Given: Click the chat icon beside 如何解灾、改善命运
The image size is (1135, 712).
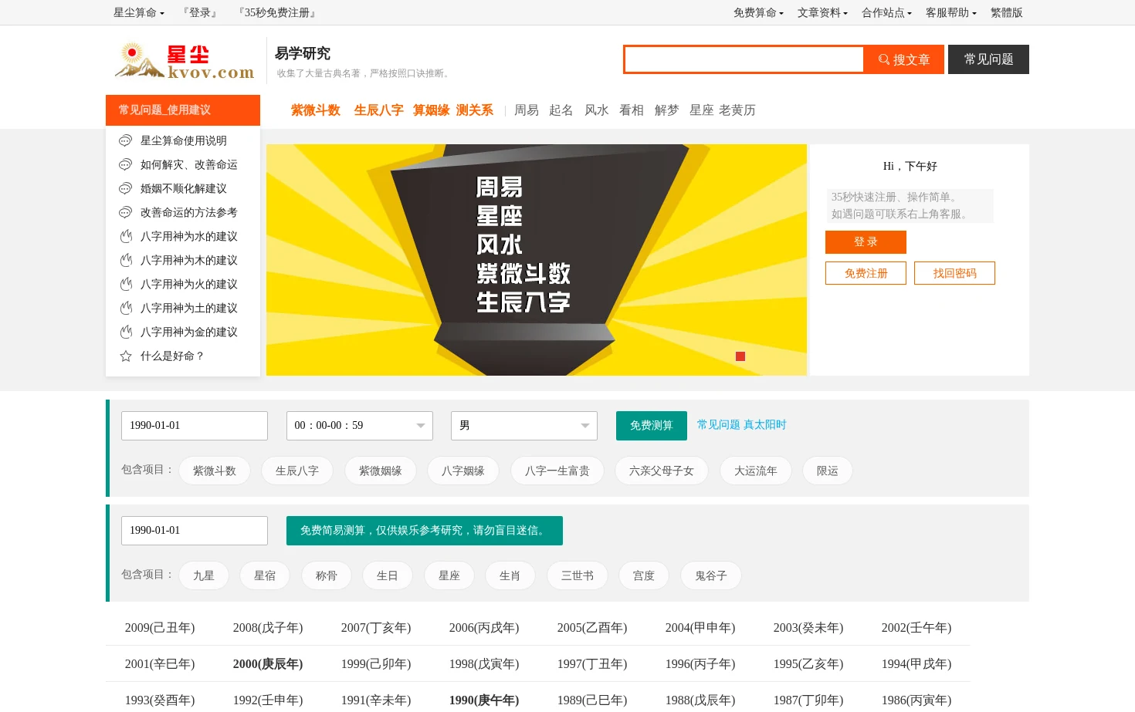Looking at the screenshot, I should click(125, 165).
